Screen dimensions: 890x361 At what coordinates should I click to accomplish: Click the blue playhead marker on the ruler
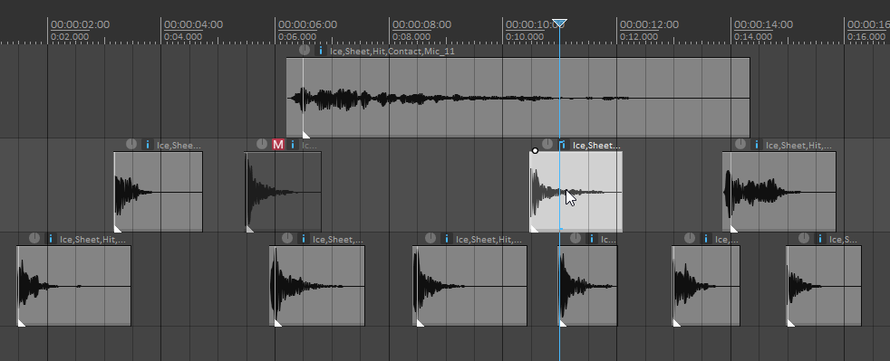click(x=560, y=24)
